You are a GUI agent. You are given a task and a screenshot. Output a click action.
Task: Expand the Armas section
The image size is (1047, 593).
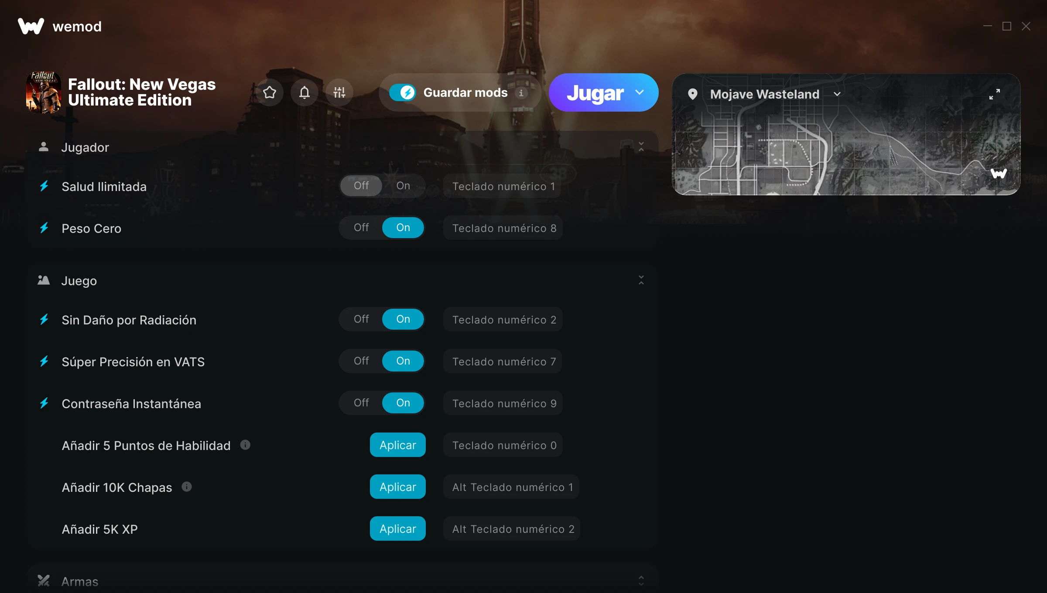point(641,581)
